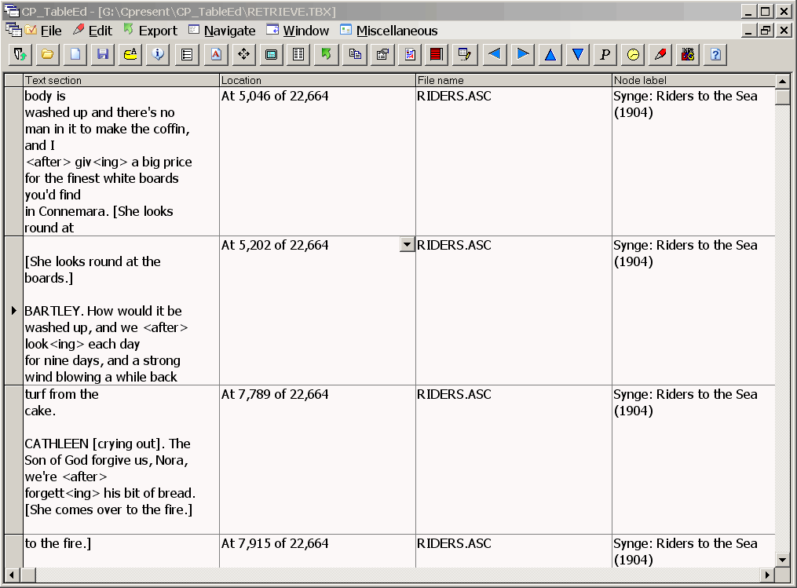797x588 pixels.
Task: Save the table with the diskette icon
Action: 103,54
